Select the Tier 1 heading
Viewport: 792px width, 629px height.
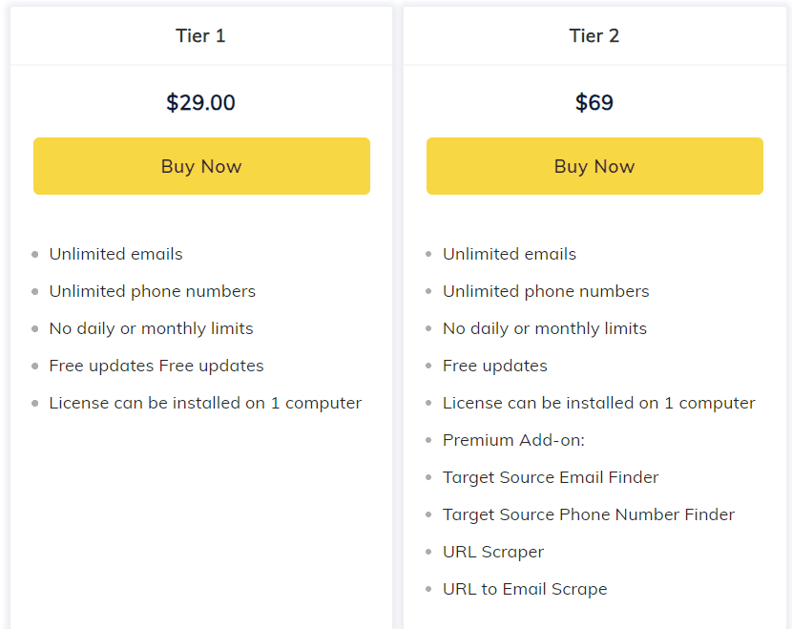pos(200,36)
